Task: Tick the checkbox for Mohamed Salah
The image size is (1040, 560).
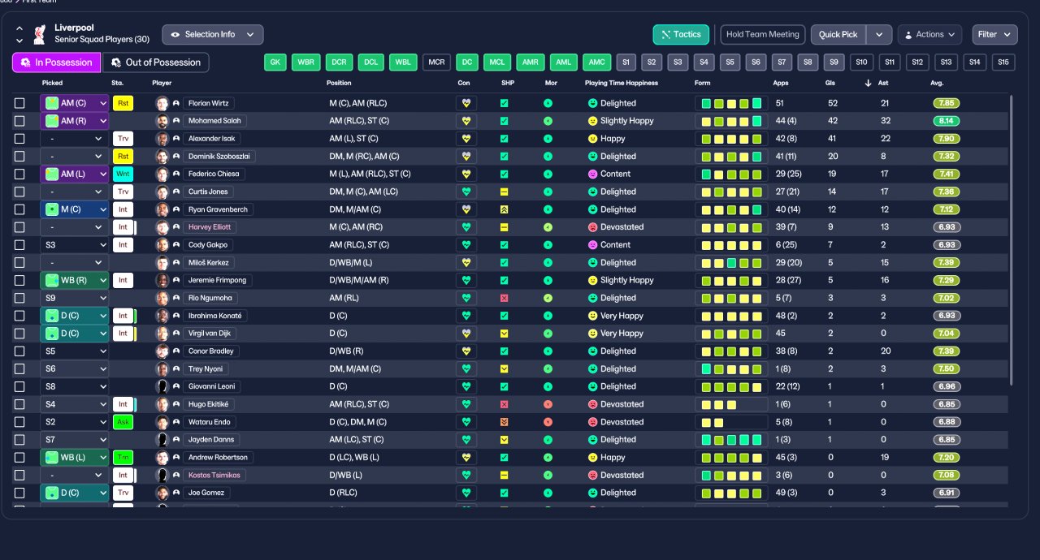Action: (19, 121)
